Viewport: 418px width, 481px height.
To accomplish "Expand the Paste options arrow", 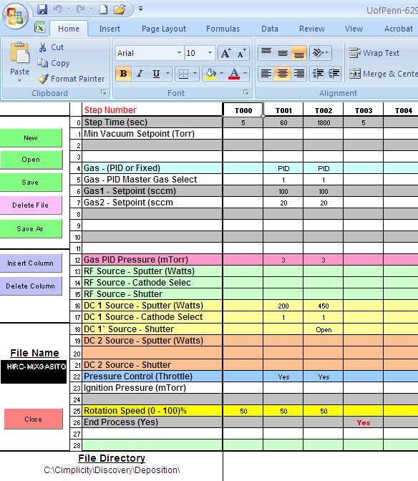I will pyautogui.click(x=19, y=81).
